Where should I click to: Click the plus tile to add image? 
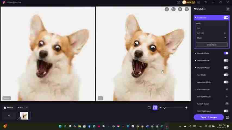click(x=9, y=116)
